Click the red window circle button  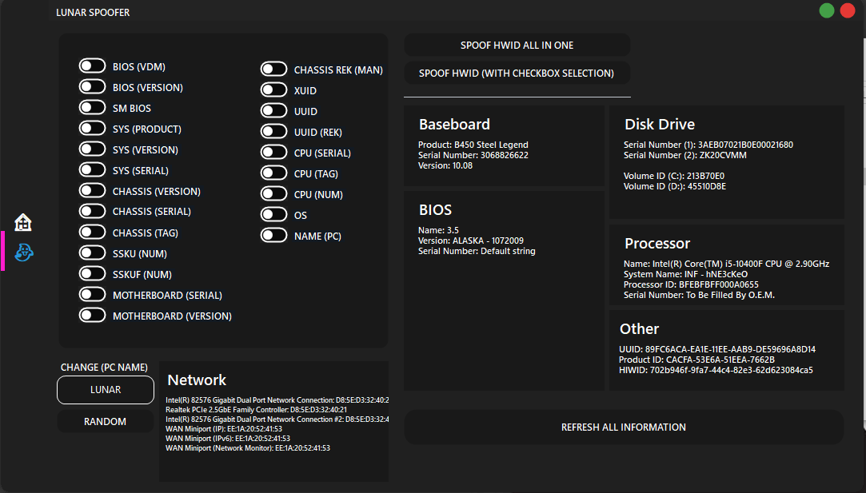point(848,10)
